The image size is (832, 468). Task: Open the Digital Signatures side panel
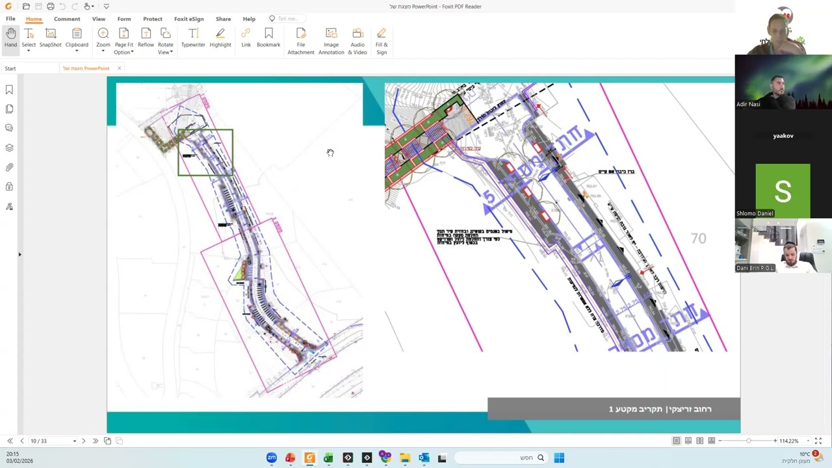[x=9, y=207]
